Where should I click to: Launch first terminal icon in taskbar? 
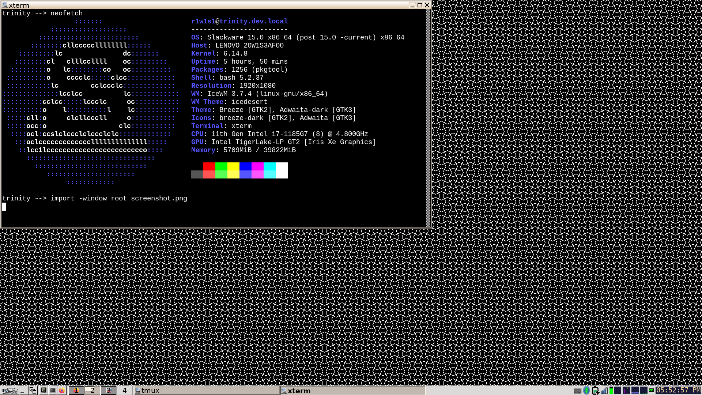(x=44, y=391)
